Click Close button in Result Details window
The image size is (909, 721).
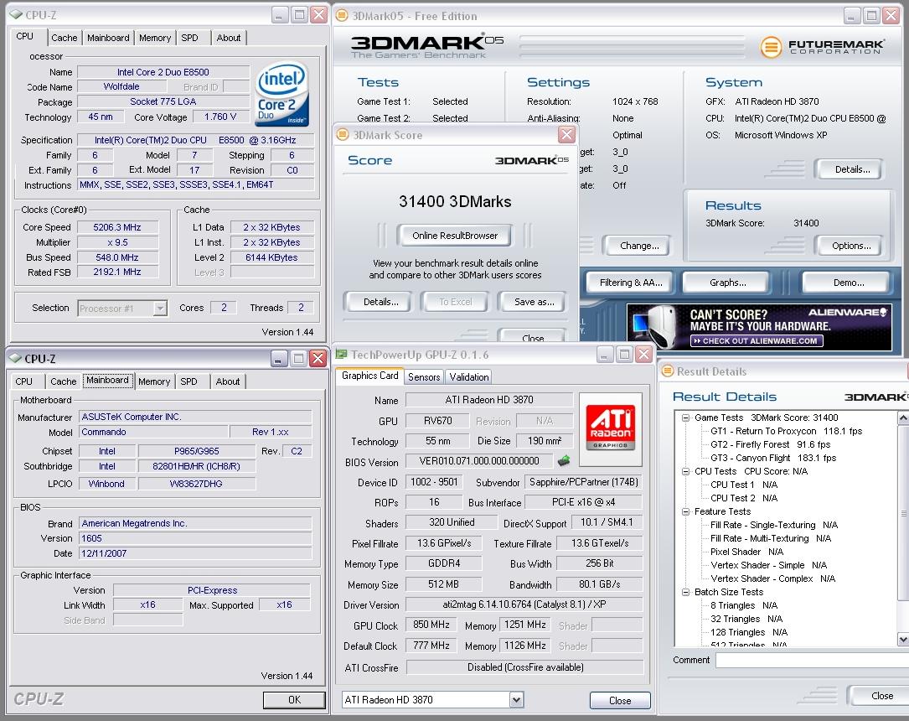(879, 696)
